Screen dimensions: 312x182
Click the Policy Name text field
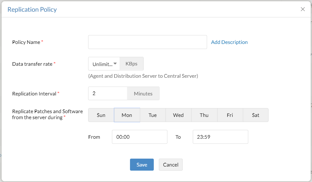(147, 42)
